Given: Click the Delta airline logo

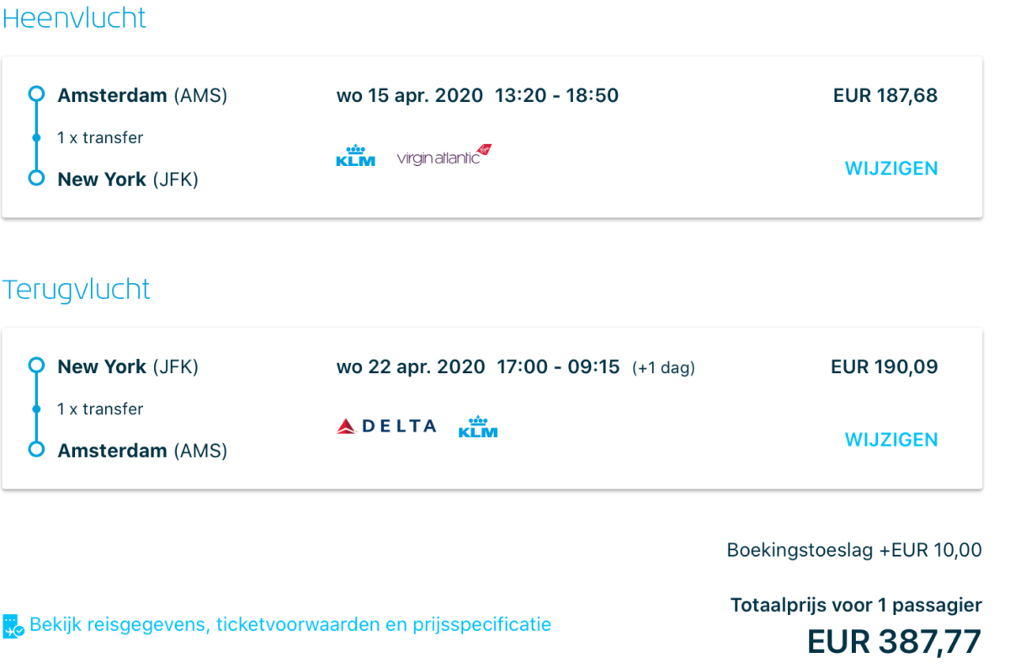Looking at the screenshot, I should pyautogui.click(x=386, y=426).
